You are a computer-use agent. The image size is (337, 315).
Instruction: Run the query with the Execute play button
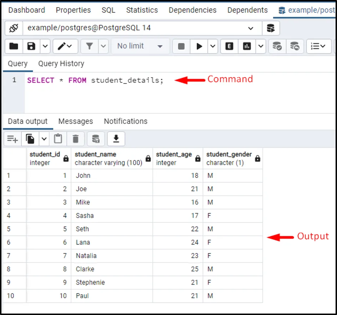199,46
